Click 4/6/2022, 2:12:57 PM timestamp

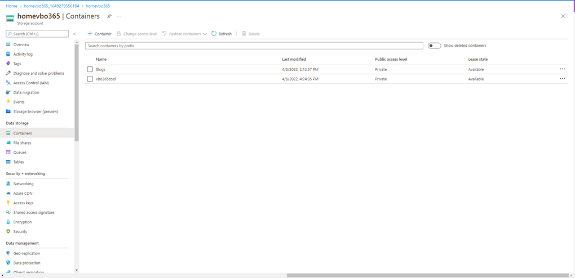300,70
